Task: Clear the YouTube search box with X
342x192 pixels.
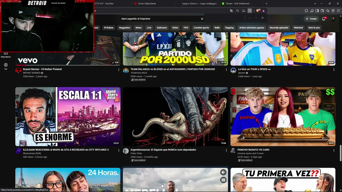Action: tap(202, 19)
